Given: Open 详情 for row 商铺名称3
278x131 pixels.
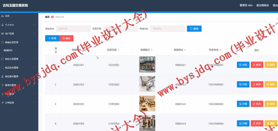Looking at the screenshot, I should pos(243,104).
